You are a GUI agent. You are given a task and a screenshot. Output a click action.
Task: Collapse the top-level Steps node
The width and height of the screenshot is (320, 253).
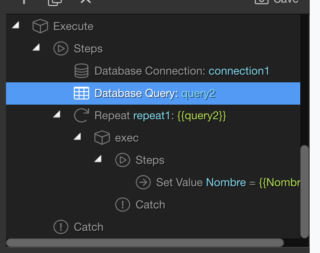coord(36,47)
